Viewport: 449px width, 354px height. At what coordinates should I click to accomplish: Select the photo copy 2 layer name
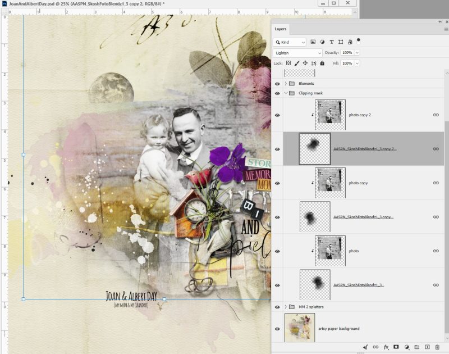coord(360,115)
